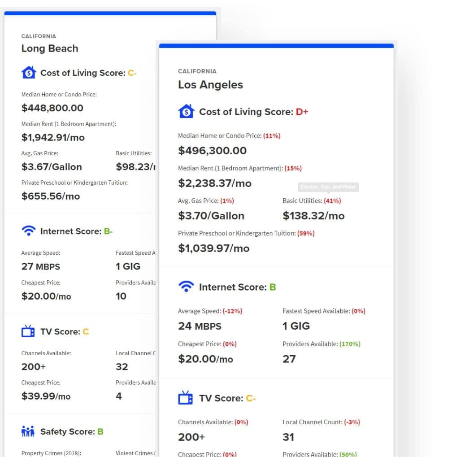Click the Los Angeles Cost of Living house icon
The image size is (452, 457).
pyautogui.click(x=186, y=111)
